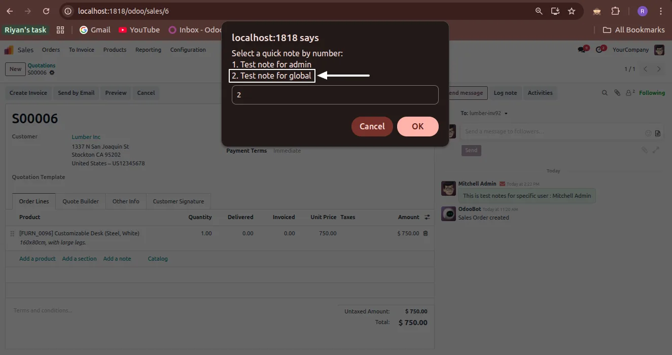This screenshot has height=355, width=672.
Task: Click Add a note
Action: [x=117, y=259]
